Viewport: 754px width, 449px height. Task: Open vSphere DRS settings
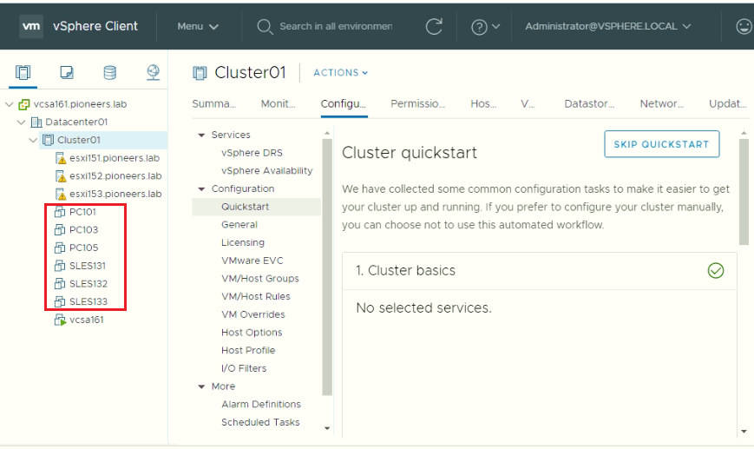(252, 153)
